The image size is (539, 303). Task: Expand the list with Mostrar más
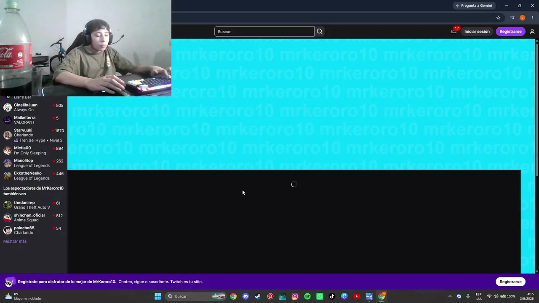[15, 241]
